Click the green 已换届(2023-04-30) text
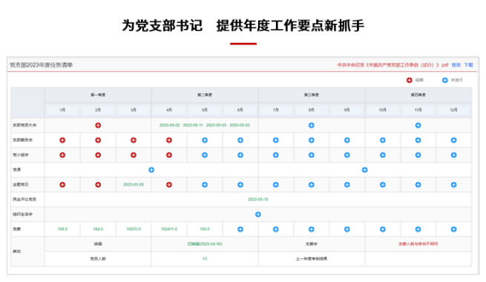Image resolution: width=486 pixels, height=282 pixels. pyautogui.click(x=205, y=244)
